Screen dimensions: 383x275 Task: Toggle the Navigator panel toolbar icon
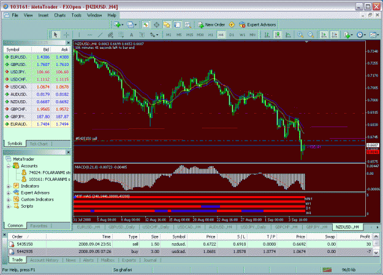tap(167, 24)
